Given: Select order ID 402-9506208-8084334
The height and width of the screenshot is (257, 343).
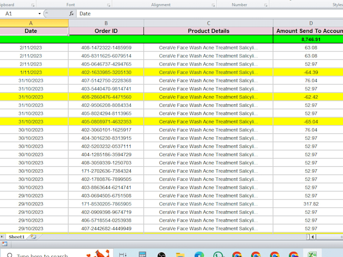Looking at the screenshot, I should (106, 105).
